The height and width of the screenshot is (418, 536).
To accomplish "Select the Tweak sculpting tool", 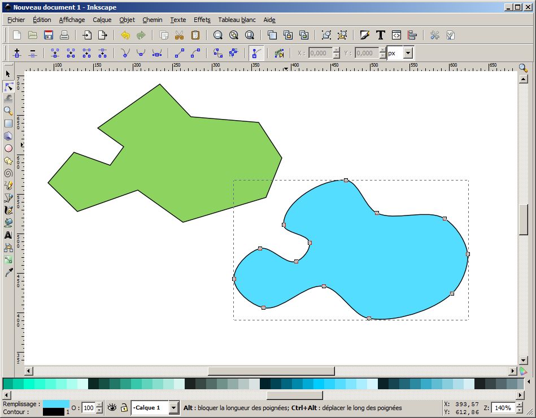I will click(8, 99).
